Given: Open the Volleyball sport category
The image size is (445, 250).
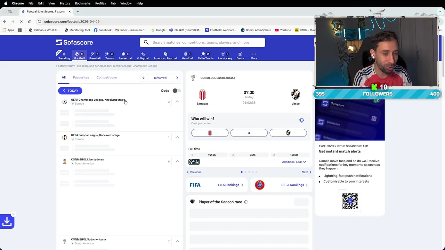Looking at the screenshot, I should 143,56.
